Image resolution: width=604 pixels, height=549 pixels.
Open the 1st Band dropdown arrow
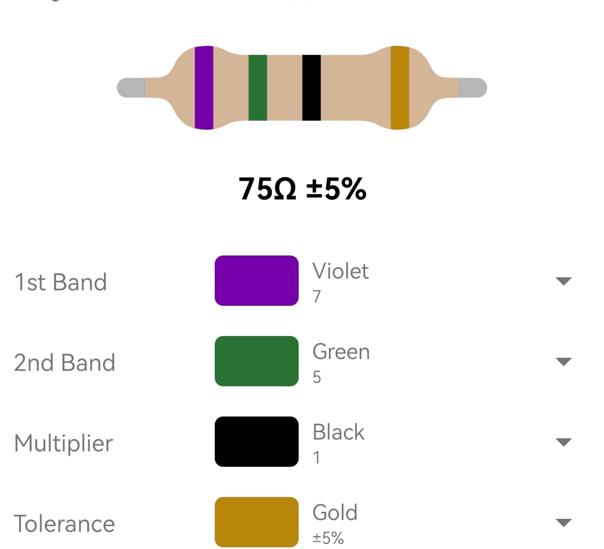click(564, 281)
